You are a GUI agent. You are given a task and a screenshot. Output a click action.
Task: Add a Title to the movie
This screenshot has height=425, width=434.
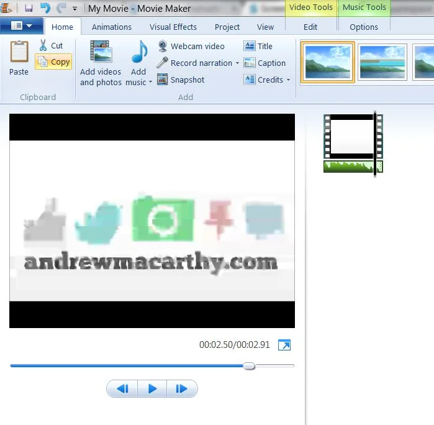point(258,46)
